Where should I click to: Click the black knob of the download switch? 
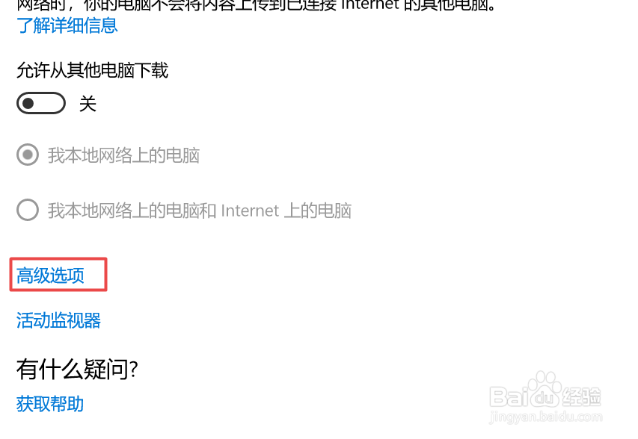[x=28, y=103]
